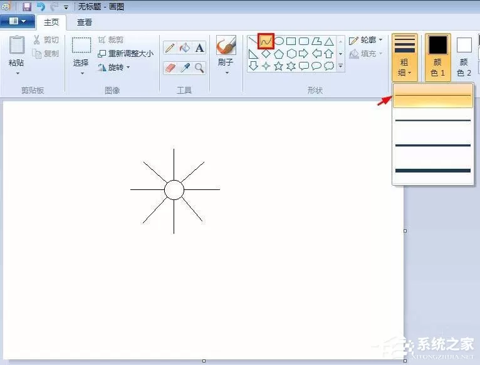Select the Color picker eyedropper tool

185,67
